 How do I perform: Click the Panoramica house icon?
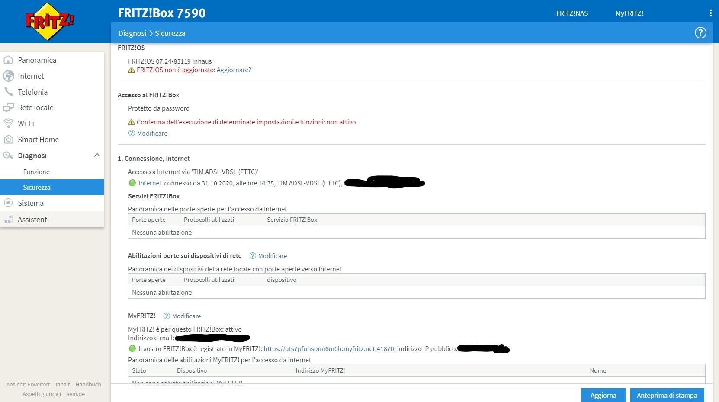[x=8, y=60]
